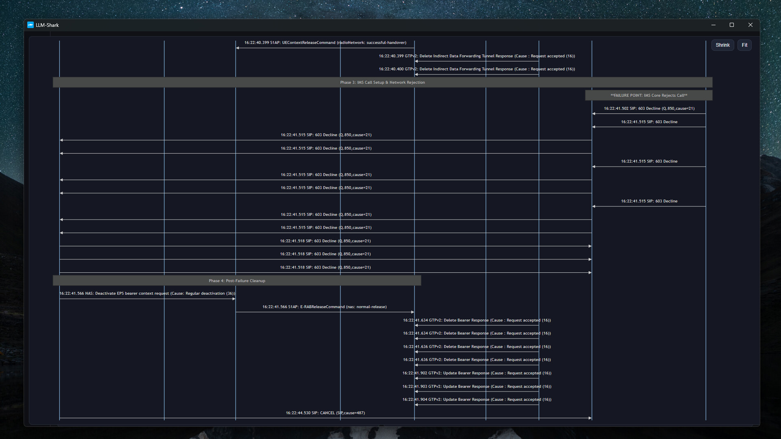
Task: Click the Fit button
Action: tap(744, 45)
